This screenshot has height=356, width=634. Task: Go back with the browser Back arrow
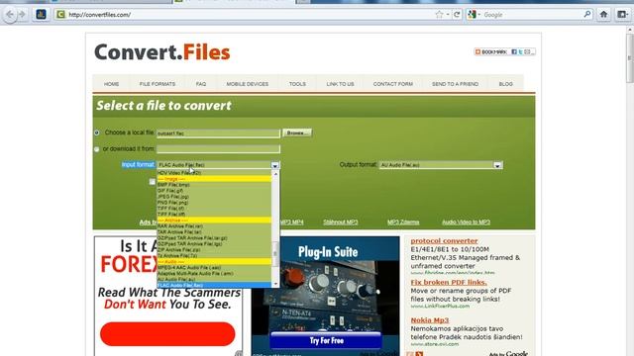point(10,15)
